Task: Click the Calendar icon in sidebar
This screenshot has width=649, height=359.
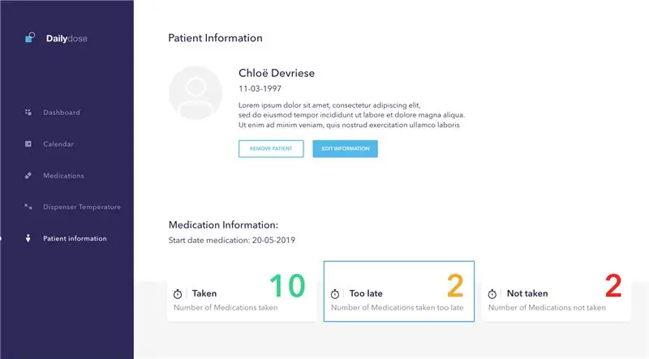Action: 28,144
